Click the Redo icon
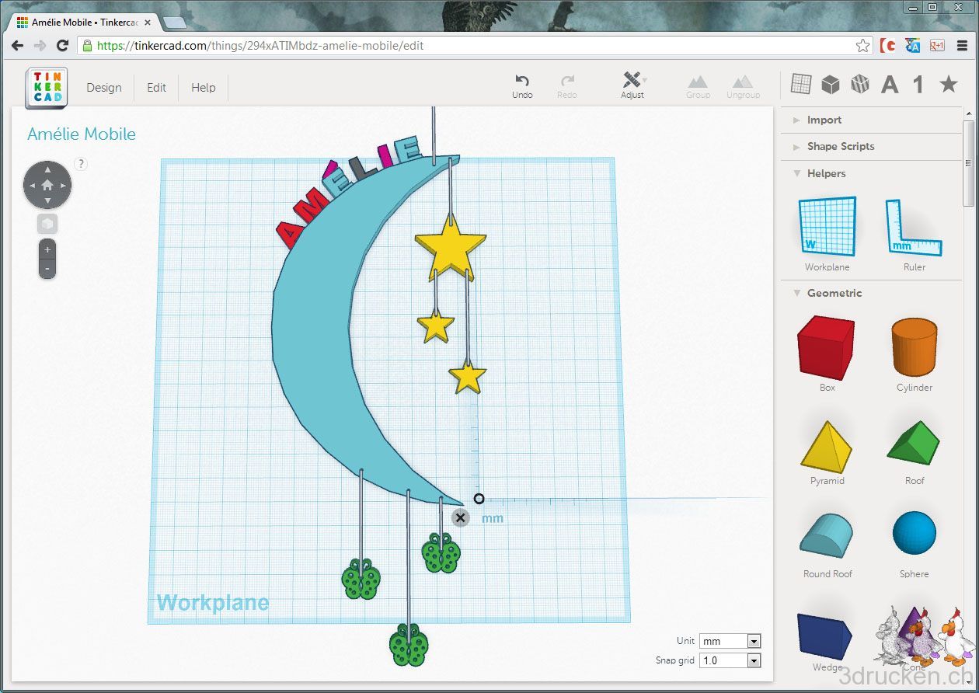979x693 pixels. point(567,81)
